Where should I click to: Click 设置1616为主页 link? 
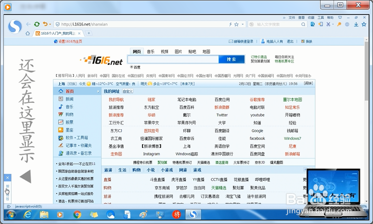70,41
